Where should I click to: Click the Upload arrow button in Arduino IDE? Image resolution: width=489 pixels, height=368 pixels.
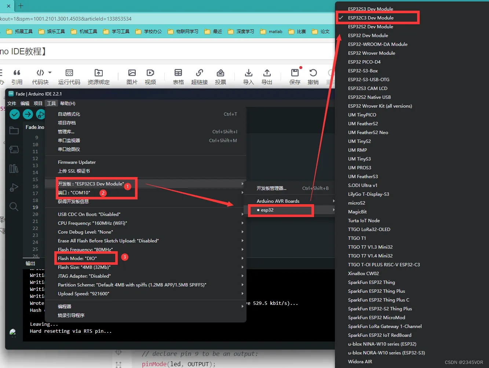point(28,114)
